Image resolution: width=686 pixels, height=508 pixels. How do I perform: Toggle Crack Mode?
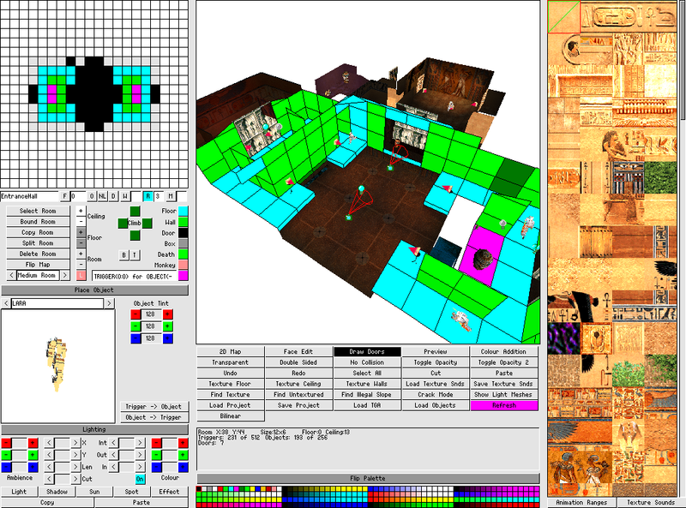point(436,395)
